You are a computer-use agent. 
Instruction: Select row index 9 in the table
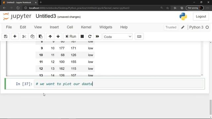(42, 48)
